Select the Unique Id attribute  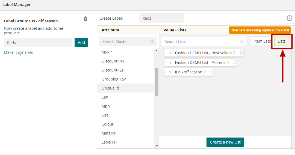click(x=110, y=88)
